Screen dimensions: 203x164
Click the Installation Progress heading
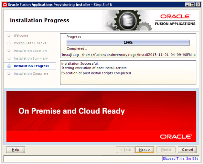(40, 20)
